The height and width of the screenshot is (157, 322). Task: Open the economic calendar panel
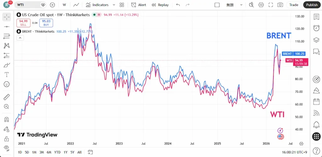(316, 102)
